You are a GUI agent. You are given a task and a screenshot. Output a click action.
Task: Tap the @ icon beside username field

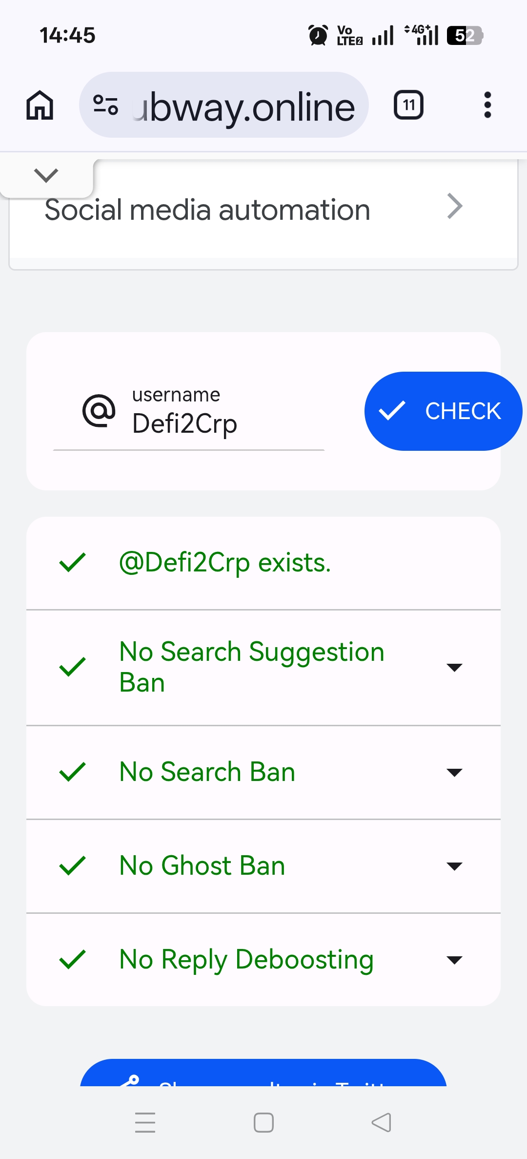point(99,411)
